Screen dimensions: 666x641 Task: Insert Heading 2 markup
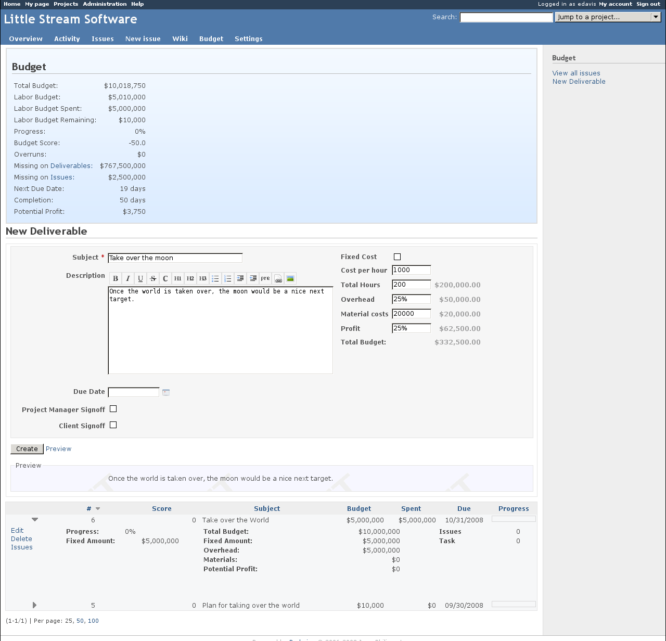point(190,278)
